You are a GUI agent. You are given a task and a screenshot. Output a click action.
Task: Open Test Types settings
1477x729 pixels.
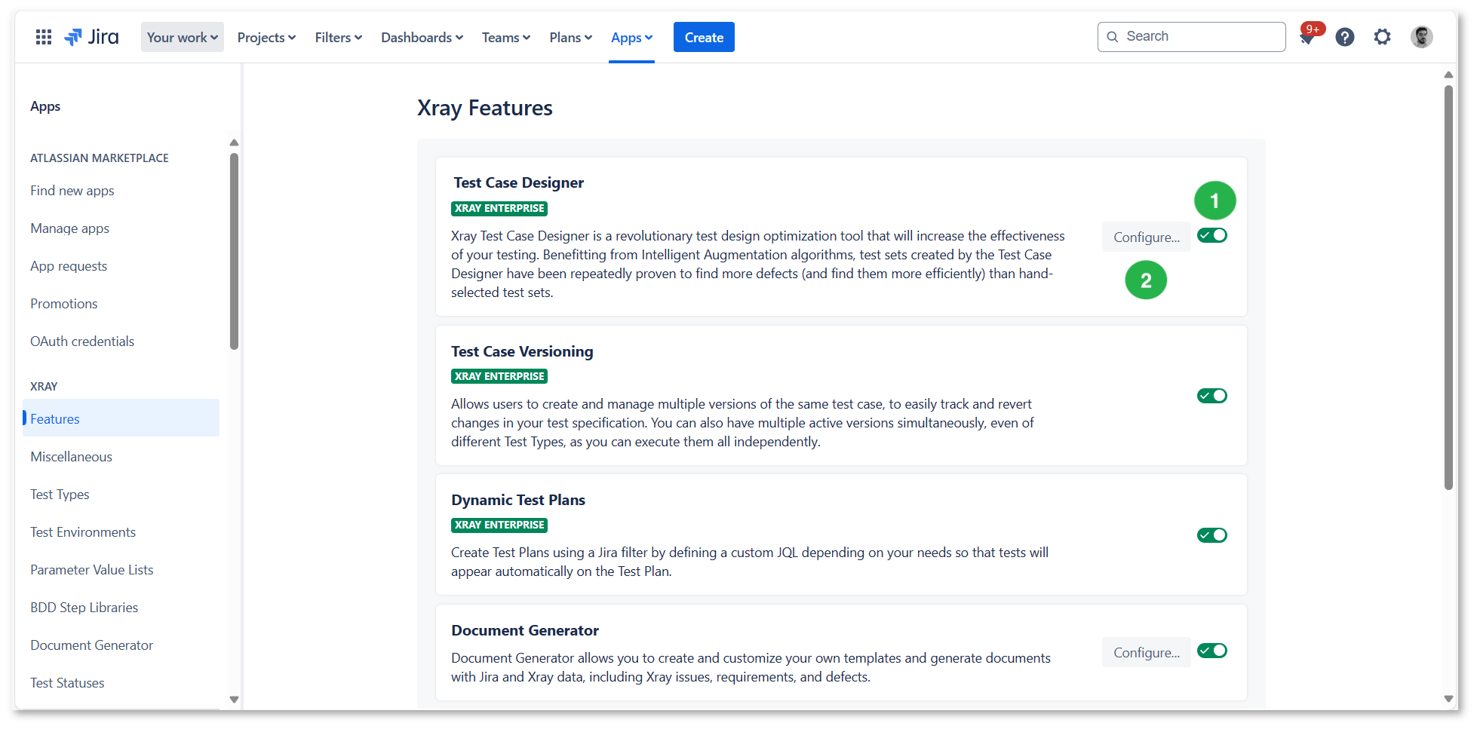[x=60, y=495]
